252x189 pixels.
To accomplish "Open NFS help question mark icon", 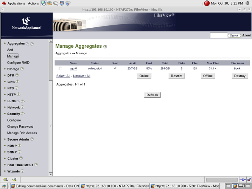I will point(17,88).
